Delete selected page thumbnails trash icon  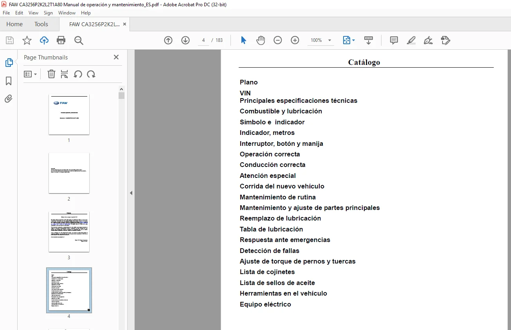coord(51,74)
